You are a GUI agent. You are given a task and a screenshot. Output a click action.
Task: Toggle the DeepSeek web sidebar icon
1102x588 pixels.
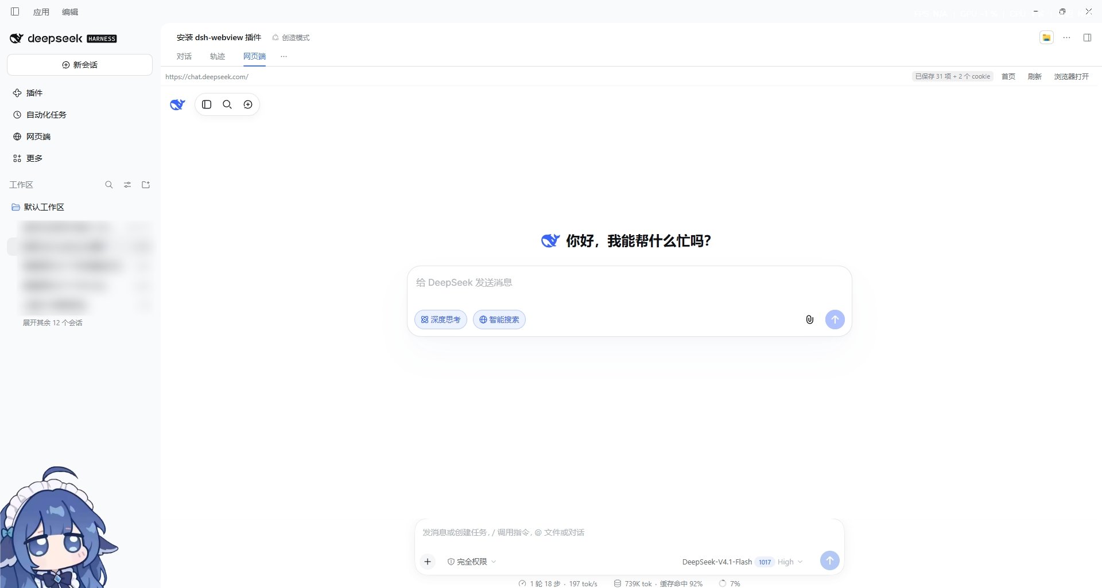pyautogui.click(x=207, y=104)
